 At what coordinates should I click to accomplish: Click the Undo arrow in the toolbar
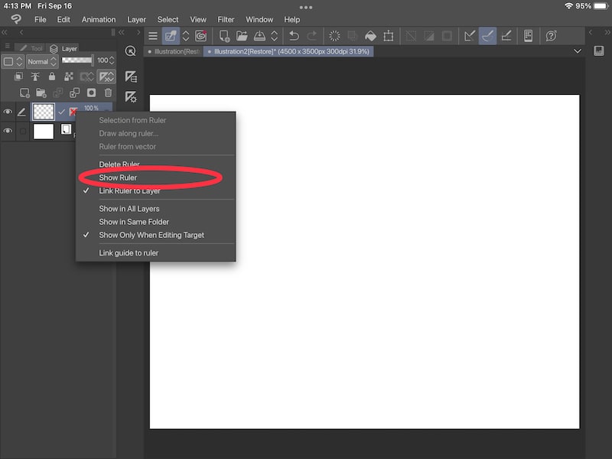(295, 35)
